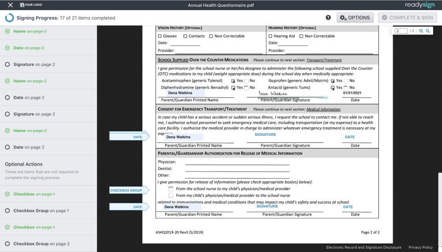442x252 pixels.
Task: Check 'From the school nurse' release checkbox
Action: click(171, 189)
